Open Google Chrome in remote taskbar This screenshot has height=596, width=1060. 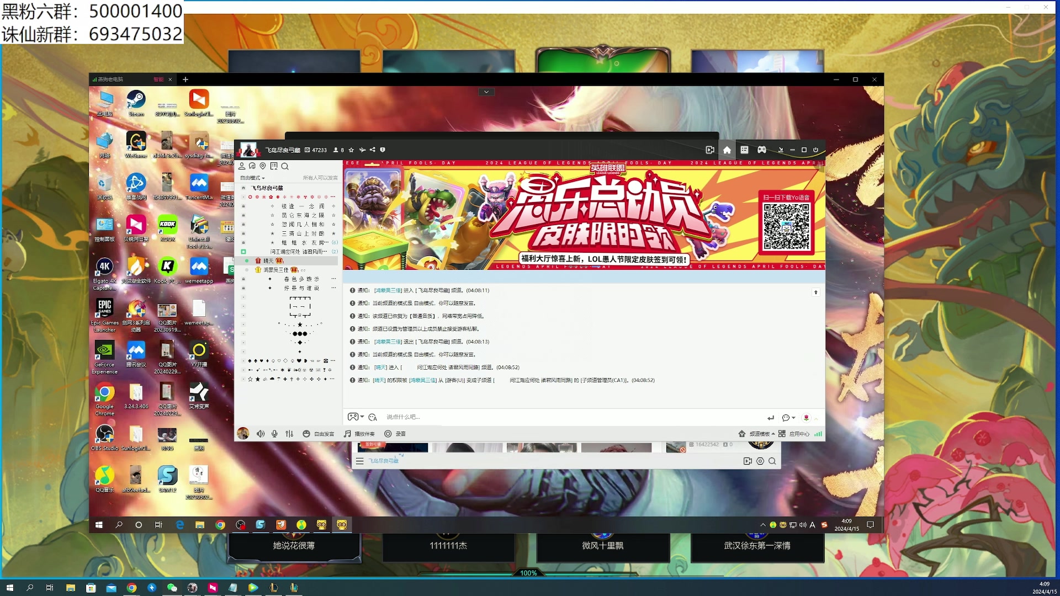(220, 525)
